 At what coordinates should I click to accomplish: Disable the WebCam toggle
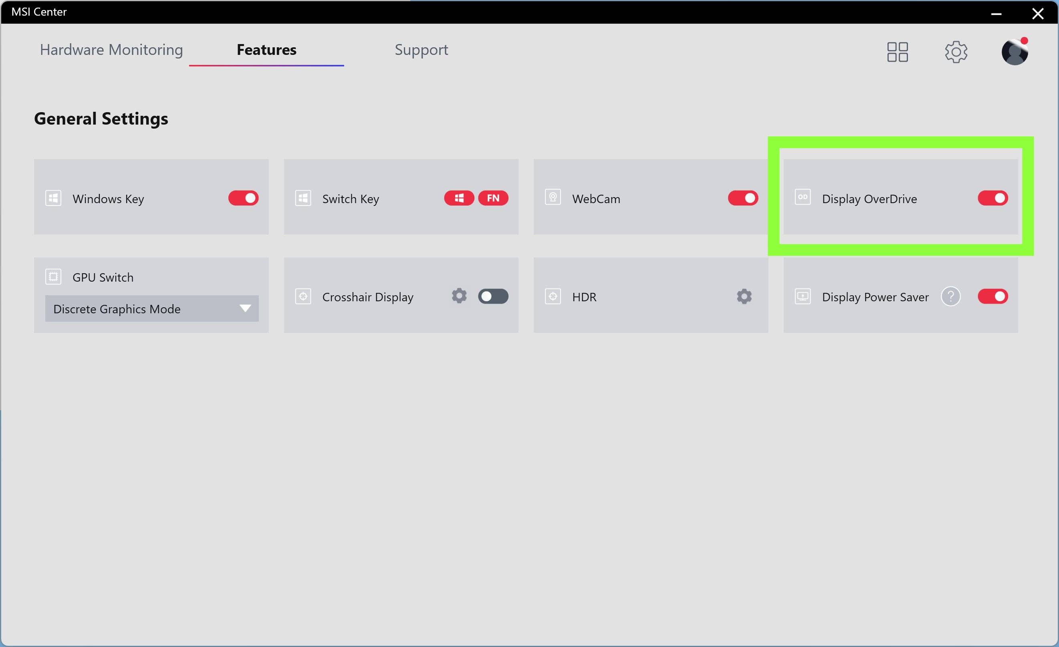(743, 198)
